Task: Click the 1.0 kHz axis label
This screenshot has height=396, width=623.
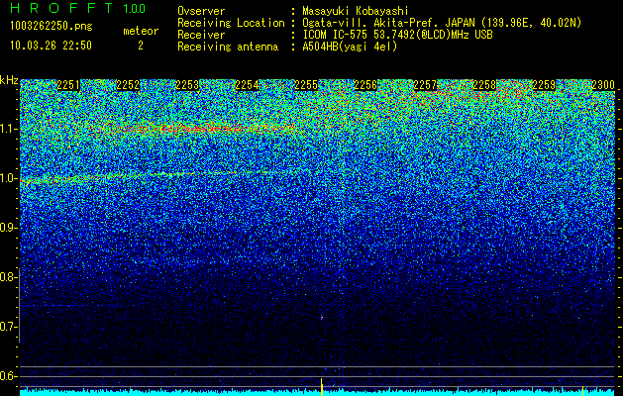Action: pos(6,179)
